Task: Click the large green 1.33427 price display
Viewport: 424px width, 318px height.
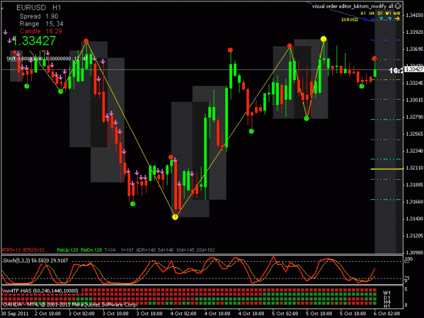Action: pyautogui.click(x=34, y=41)
